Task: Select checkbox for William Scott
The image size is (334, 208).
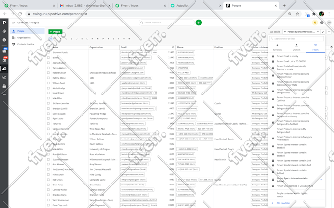Action: click(48, 83)
